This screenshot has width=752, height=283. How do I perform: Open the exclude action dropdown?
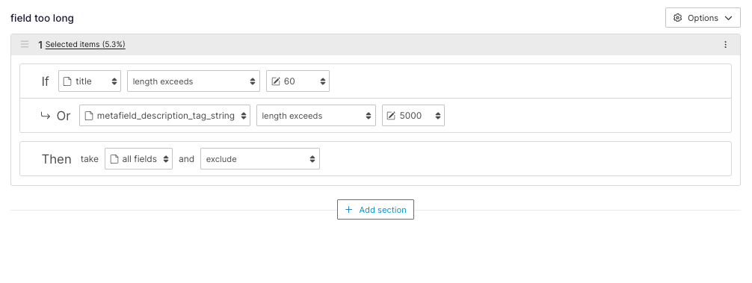click(260, 159)
